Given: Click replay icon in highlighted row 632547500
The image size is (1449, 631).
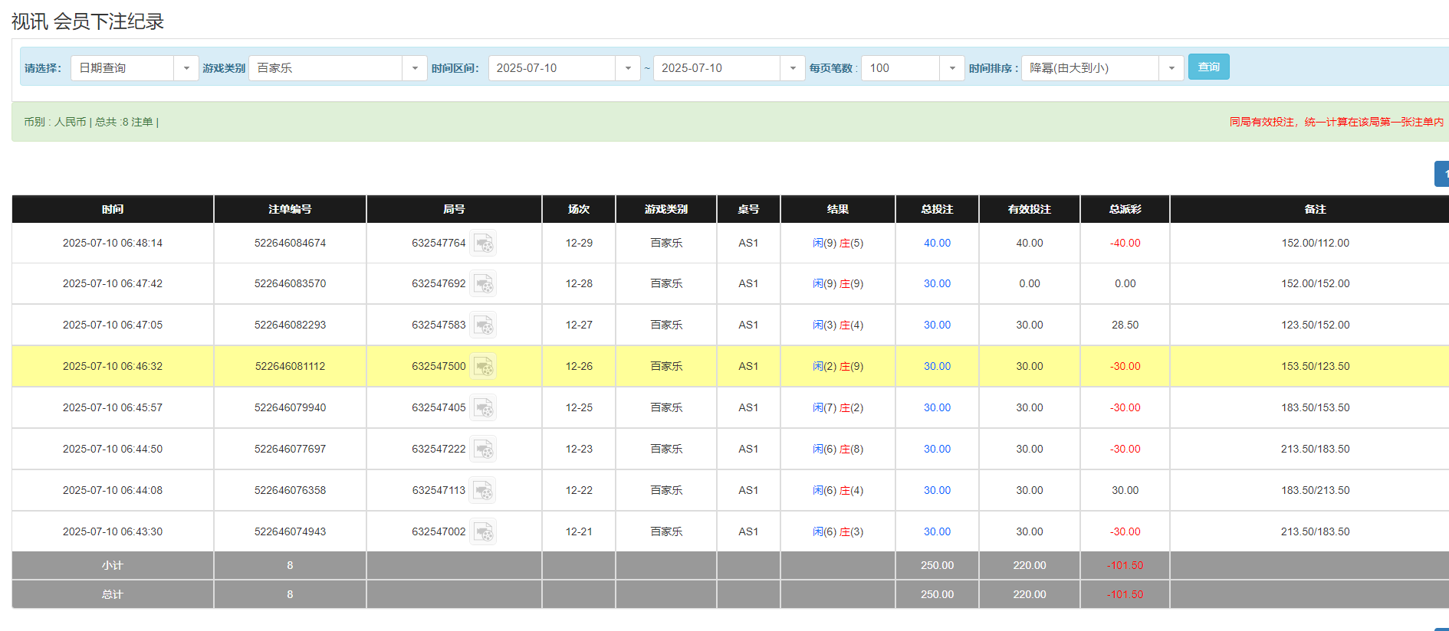Looking at the screenshot, I should 483,367.
